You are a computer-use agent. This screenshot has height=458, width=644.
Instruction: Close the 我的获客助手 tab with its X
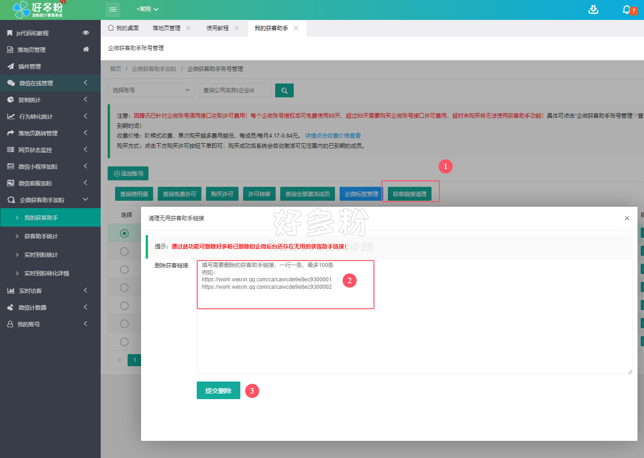pyautogui.click(x=296, y=28)
